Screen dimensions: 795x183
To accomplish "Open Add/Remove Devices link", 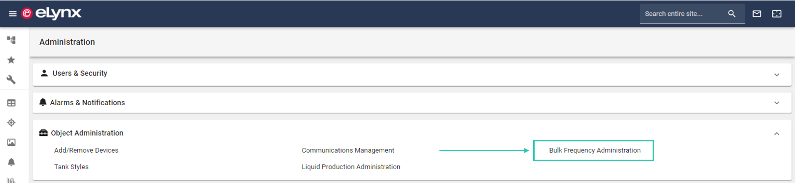I will (86, 150).
